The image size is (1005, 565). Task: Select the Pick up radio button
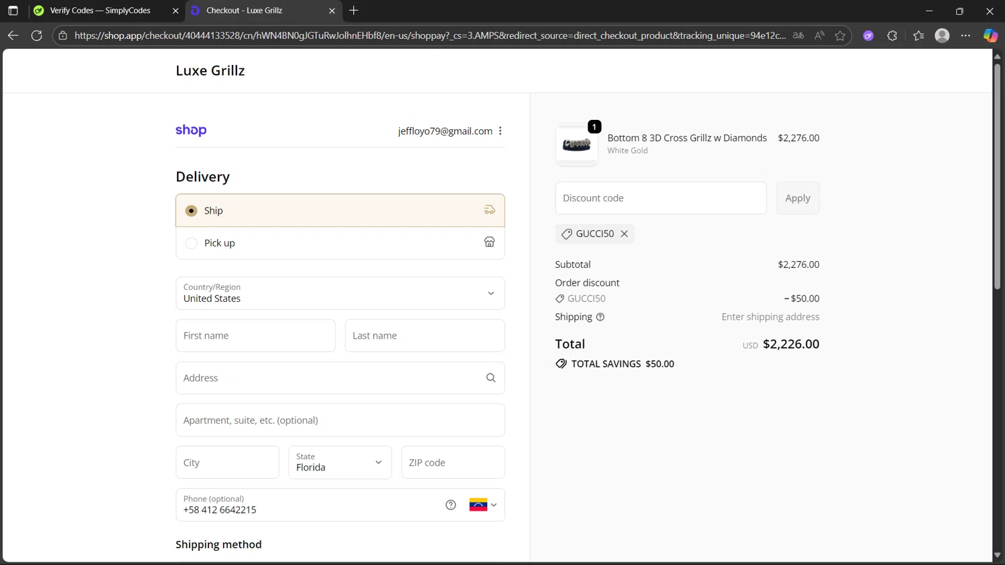point(191,243)
